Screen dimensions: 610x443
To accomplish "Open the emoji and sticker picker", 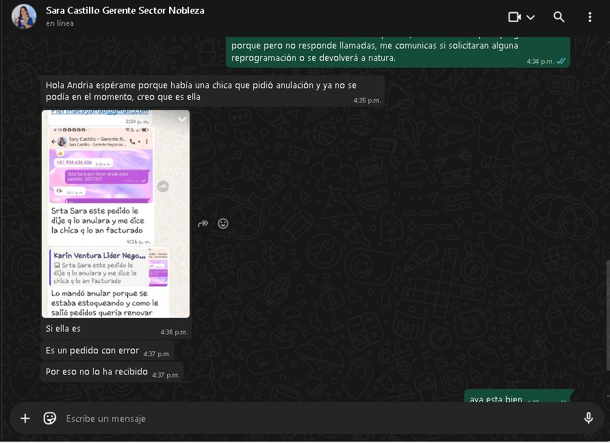I will click(x=50, y=418).
